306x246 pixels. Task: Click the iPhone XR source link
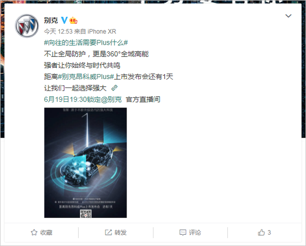102,31
